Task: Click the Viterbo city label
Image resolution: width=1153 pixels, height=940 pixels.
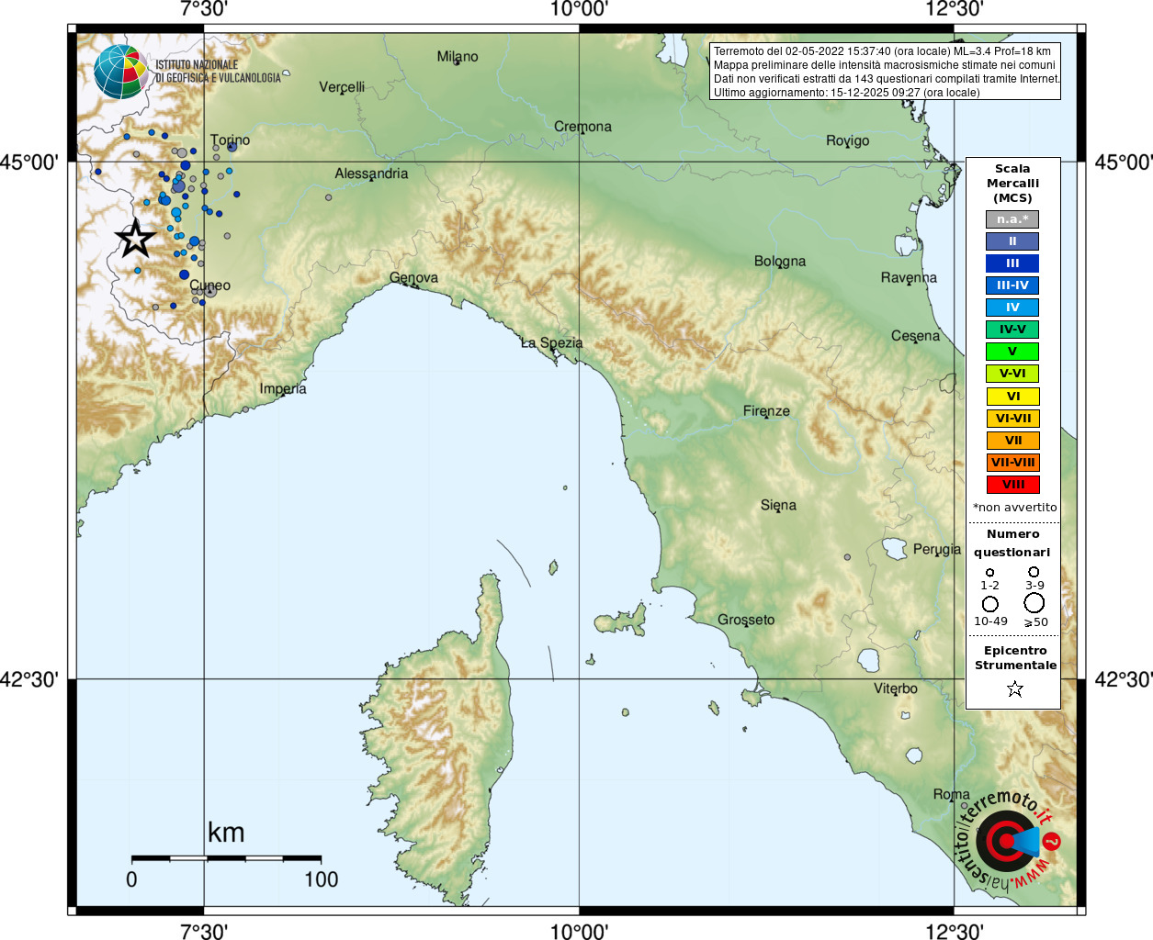Action: [x=896, y=689]
